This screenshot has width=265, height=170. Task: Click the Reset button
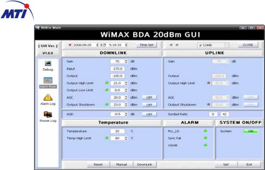98,164
